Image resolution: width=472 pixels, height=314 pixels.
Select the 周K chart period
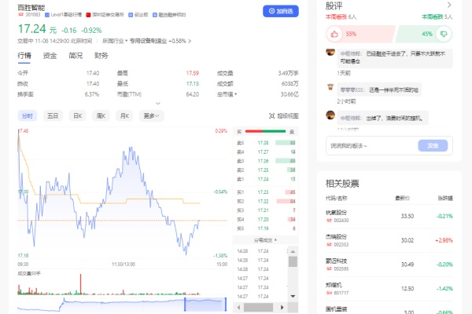tap(101, 115)
